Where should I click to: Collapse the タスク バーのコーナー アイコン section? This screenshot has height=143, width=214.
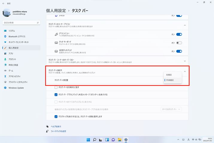pos(185,25)
